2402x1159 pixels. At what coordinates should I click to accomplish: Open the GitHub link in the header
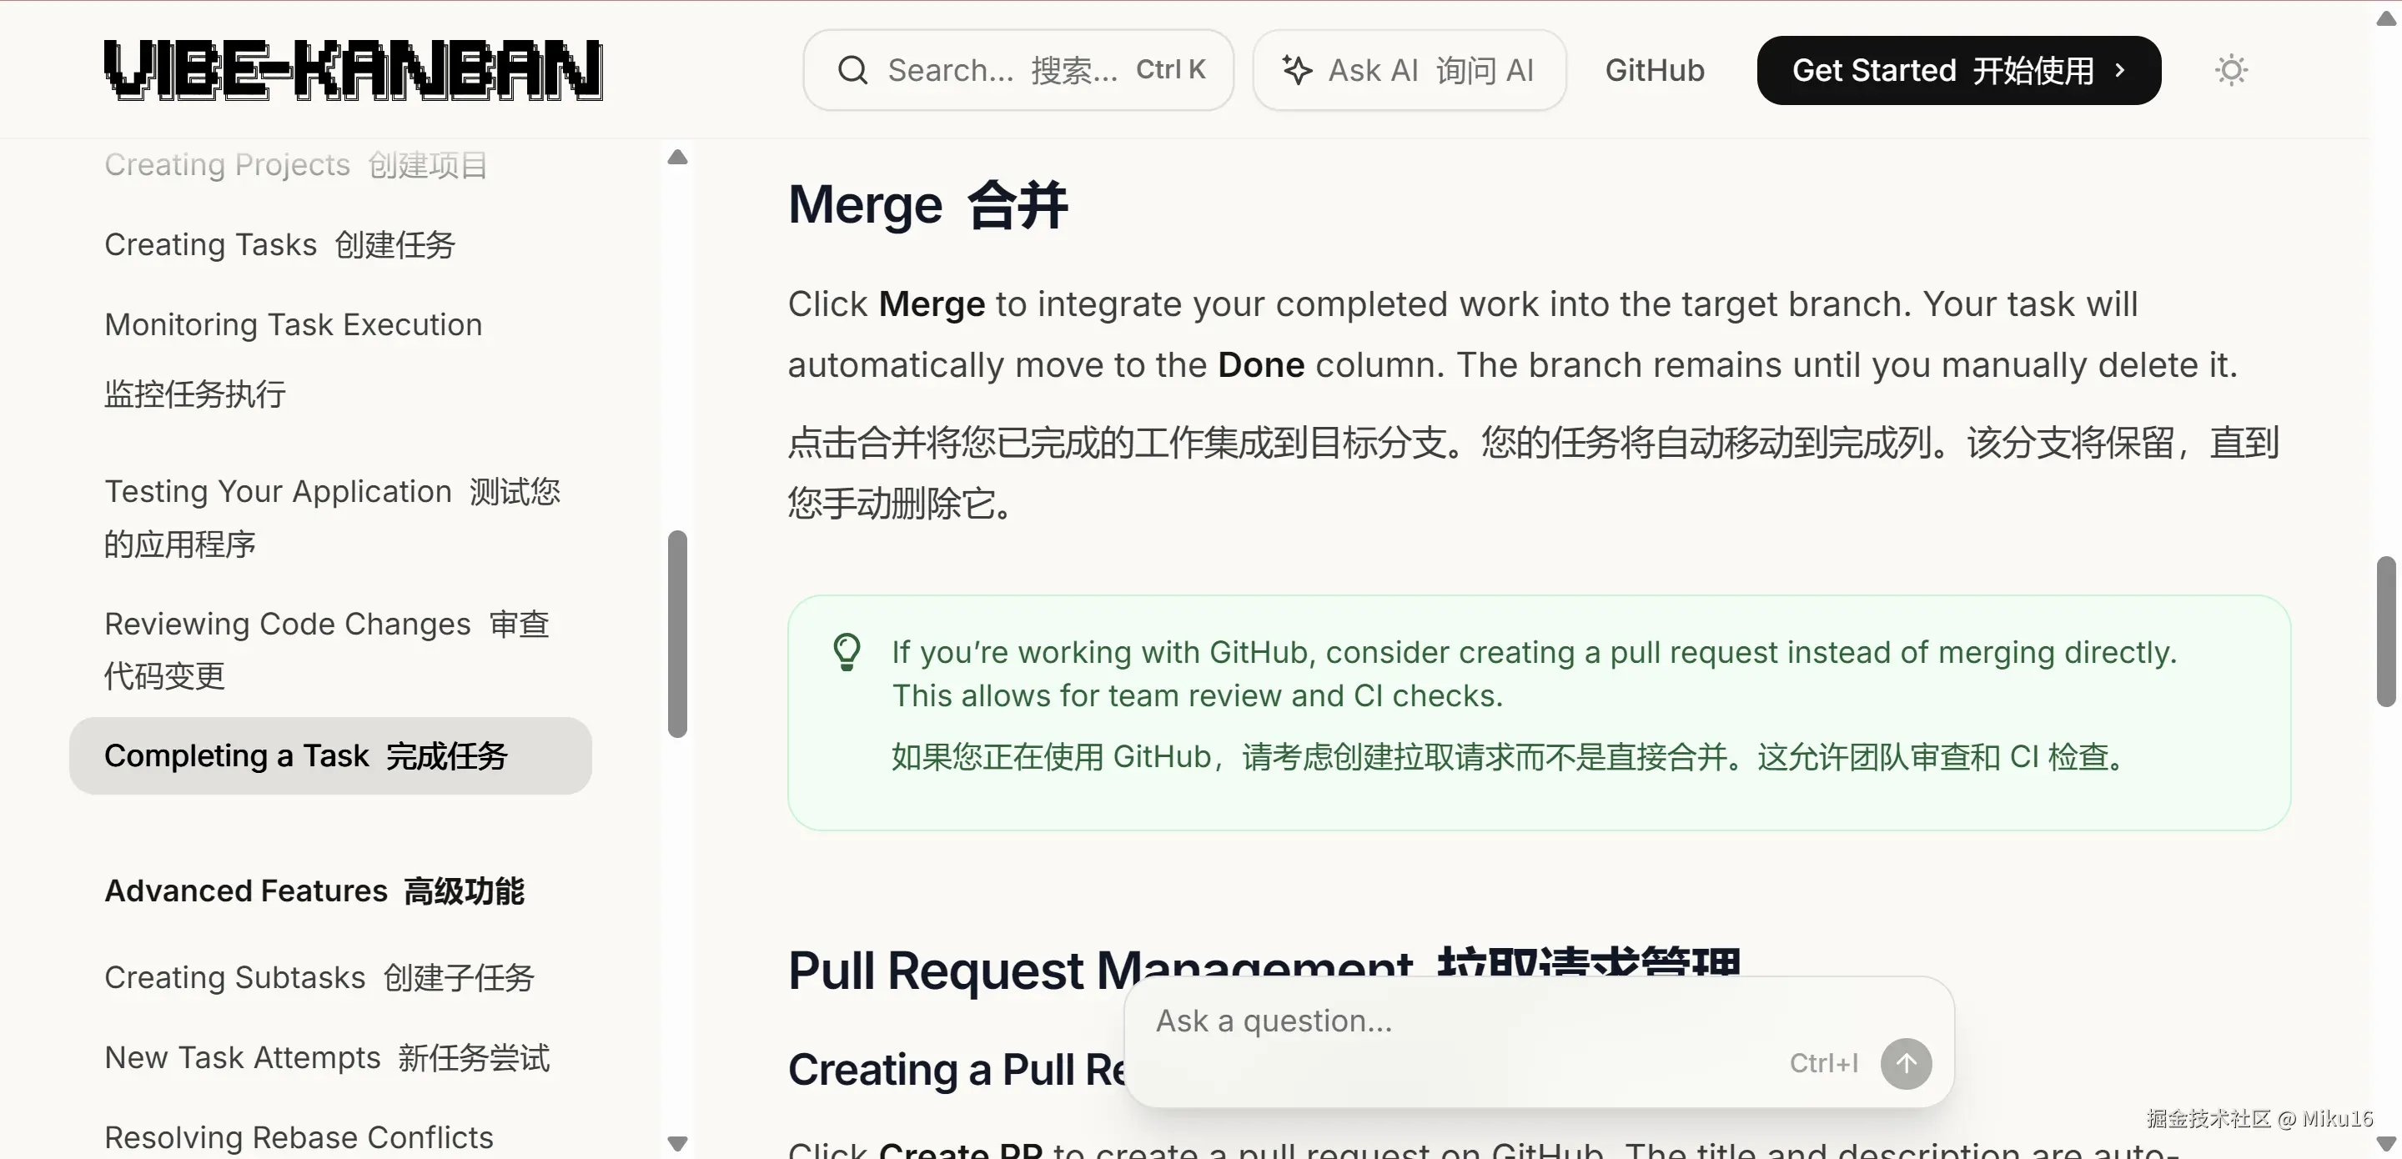(x=1654, y=70)
